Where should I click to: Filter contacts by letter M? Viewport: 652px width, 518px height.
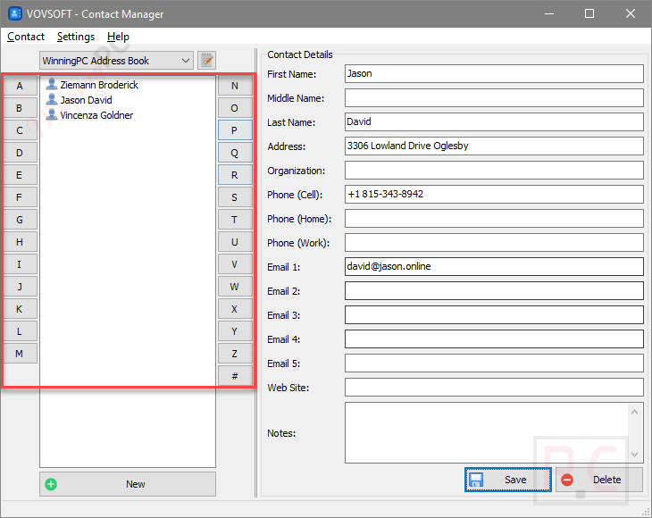tap(20, 354)
